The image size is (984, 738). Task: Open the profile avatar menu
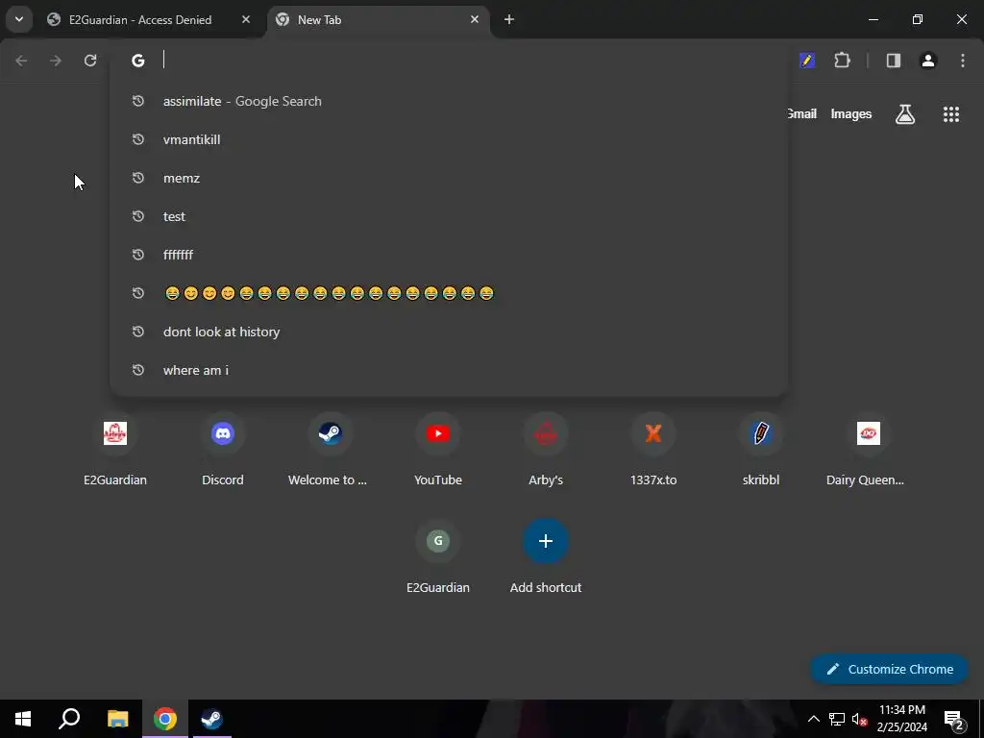pyautogui.click(x=928, y=61)
